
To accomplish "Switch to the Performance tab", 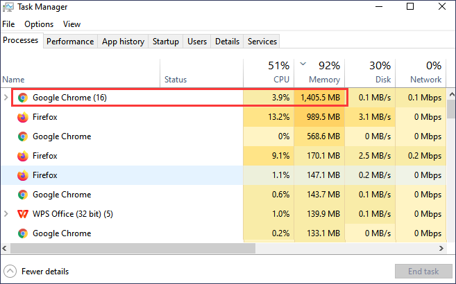I will [x=70, y=42].
